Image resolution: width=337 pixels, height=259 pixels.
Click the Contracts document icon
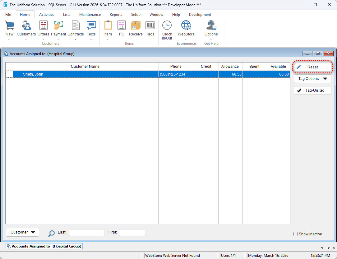[76, 25]
